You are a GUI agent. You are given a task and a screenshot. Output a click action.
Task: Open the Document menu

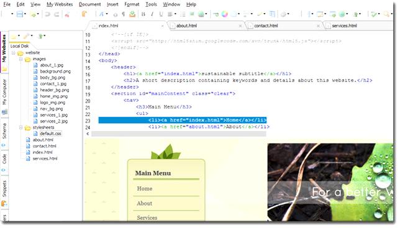(90, 4)
